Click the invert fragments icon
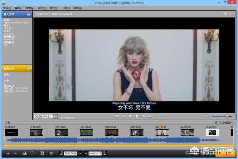 point(42,153)
